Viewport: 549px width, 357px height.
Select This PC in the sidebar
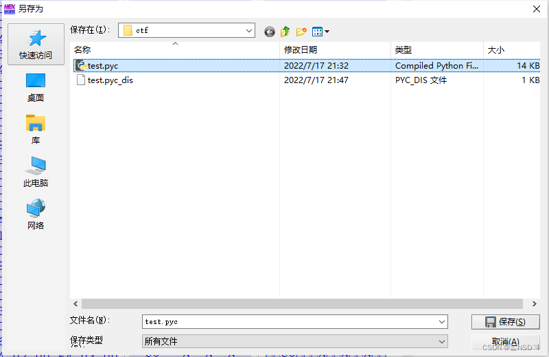pos(36,166)
